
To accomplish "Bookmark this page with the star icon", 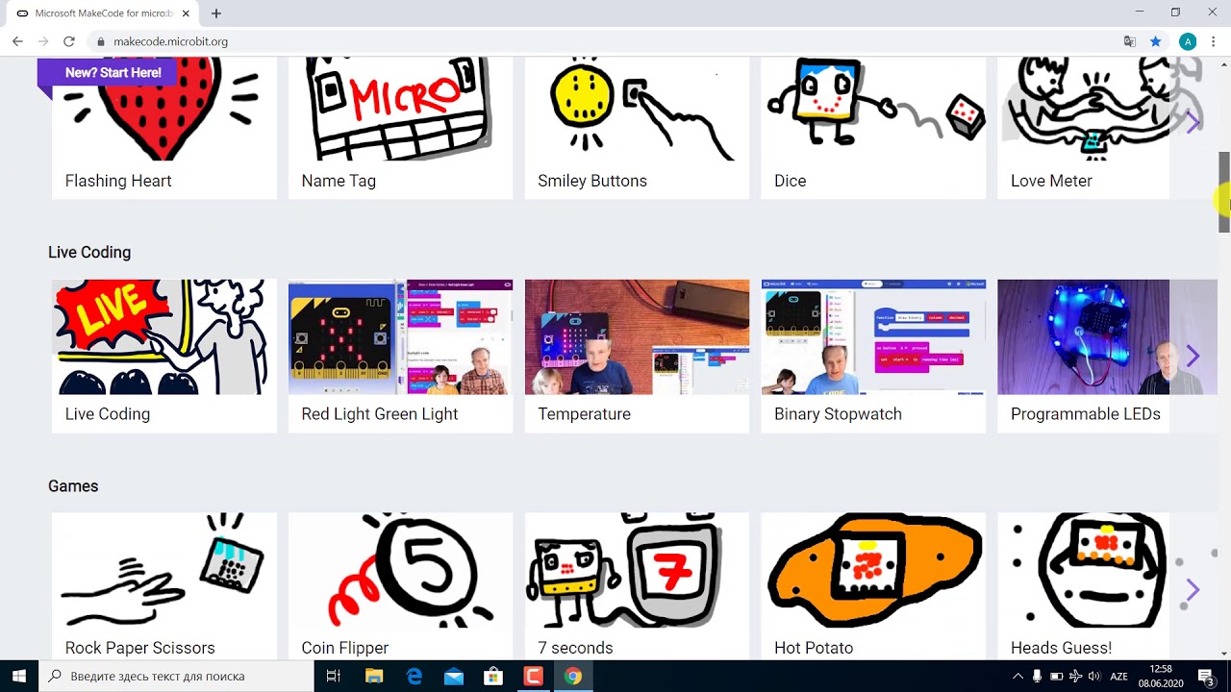I will tap(1156, 41).
